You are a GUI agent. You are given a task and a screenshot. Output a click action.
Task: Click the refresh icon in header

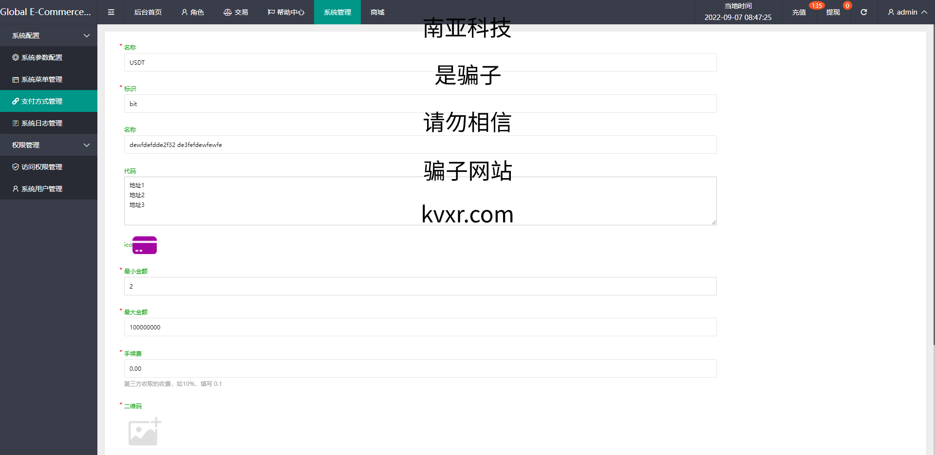click(864, 12)
